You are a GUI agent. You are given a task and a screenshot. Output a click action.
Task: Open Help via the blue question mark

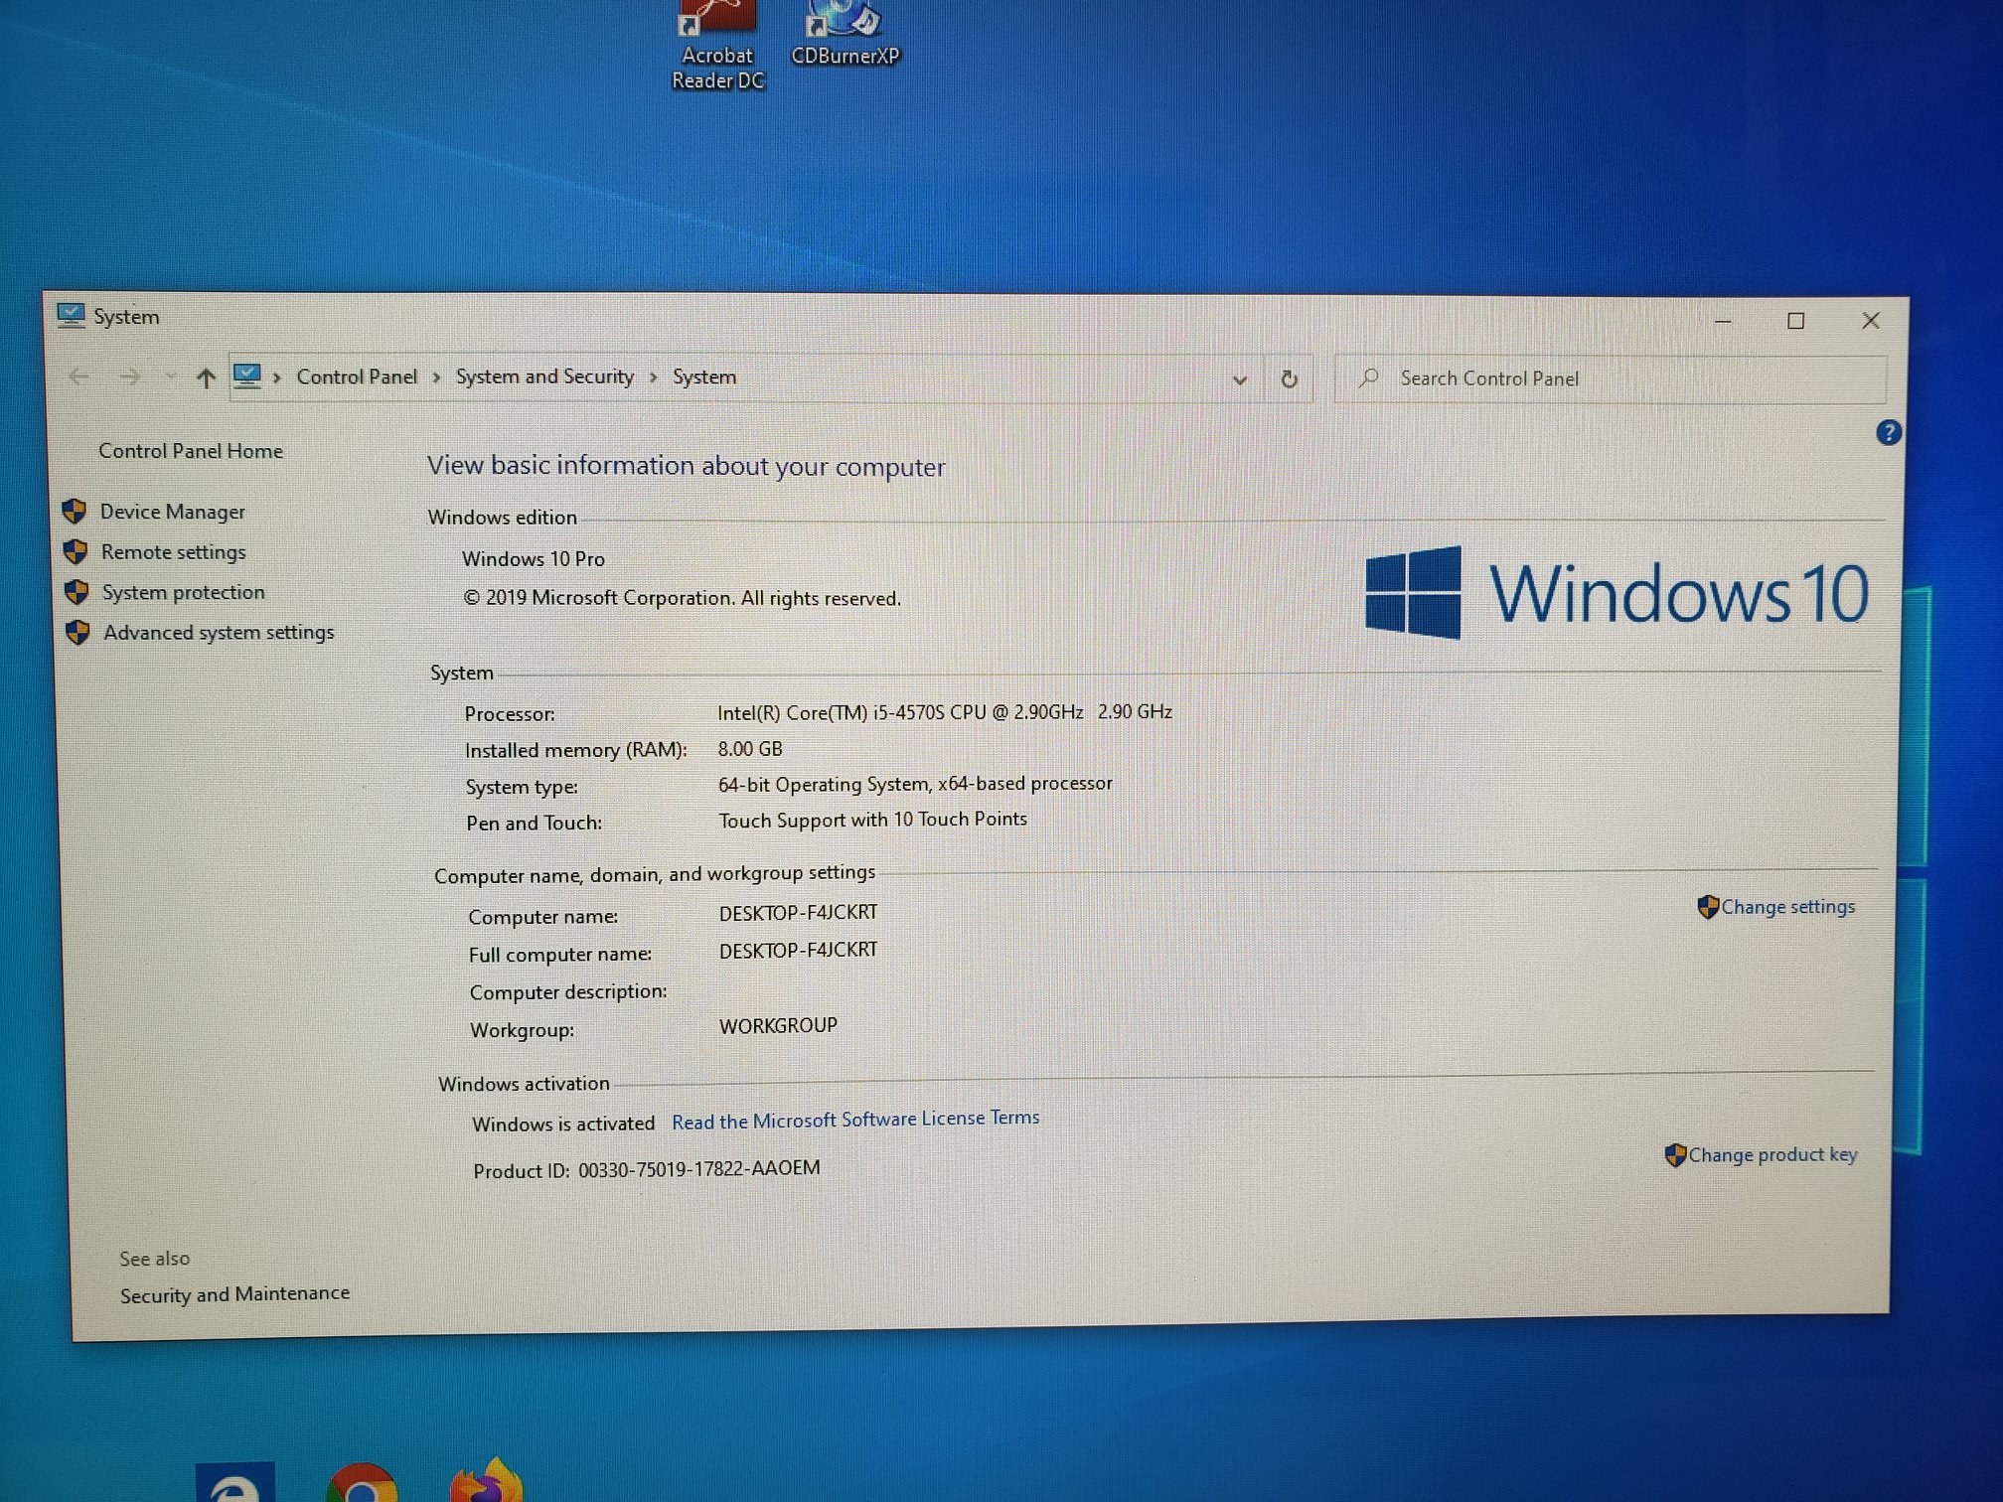[x=1888, y=432]
